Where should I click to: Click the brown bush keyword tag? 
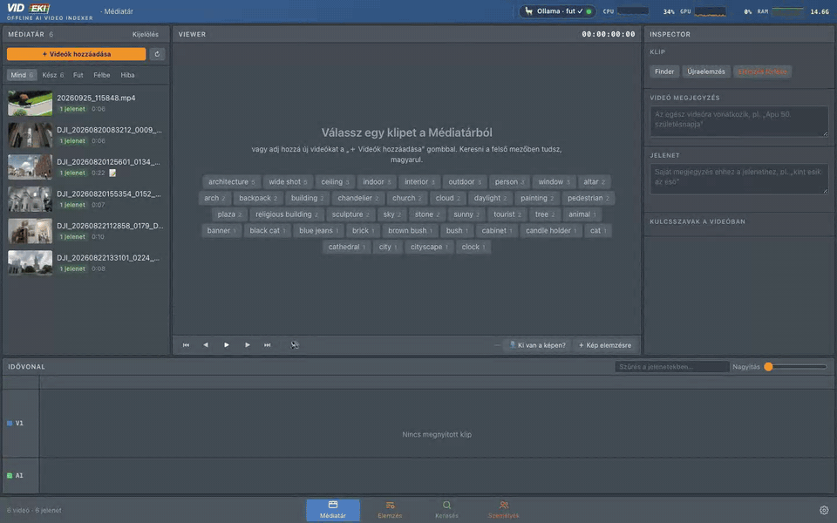pyautogui.click(x=410, y=230)
